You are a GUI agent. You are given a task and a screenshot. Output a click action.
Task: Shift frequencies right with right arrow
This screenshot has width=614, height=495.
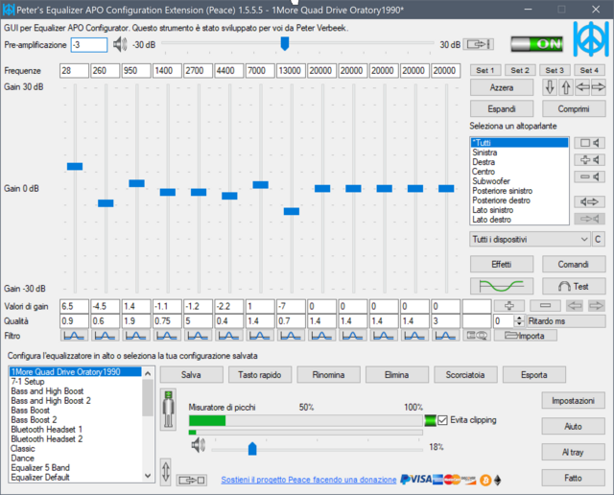[598, 87]
